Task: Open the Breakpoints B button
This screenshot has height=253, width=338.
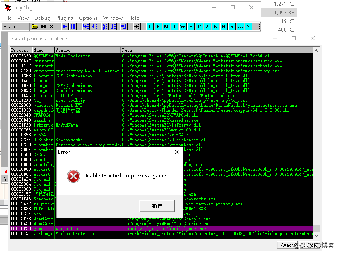Action: [224, 27]
